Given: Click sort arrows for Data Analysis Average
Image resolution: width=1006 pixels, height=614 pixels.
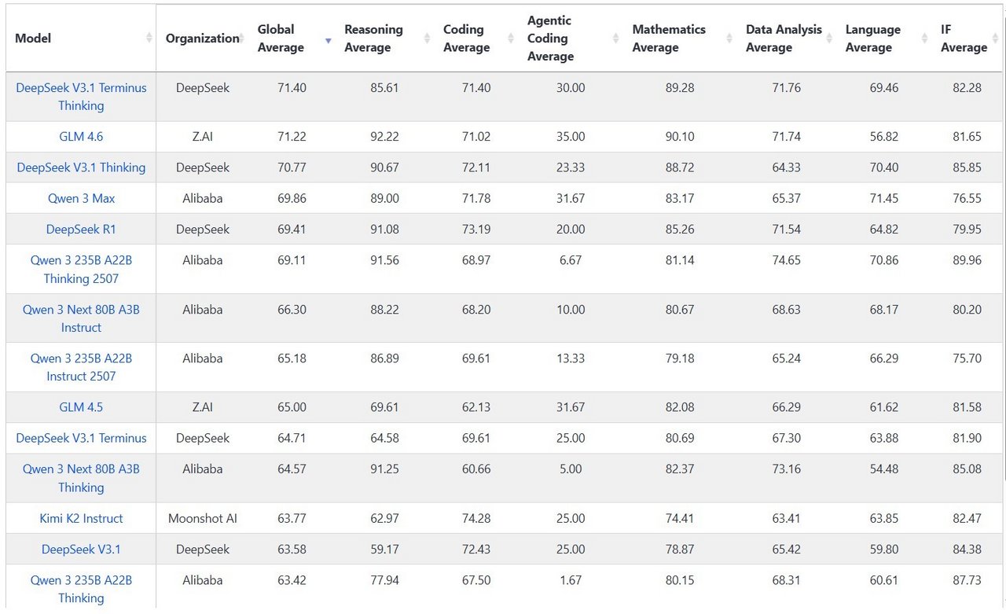Looking at the screenshot, I should [x=830, y=39].
